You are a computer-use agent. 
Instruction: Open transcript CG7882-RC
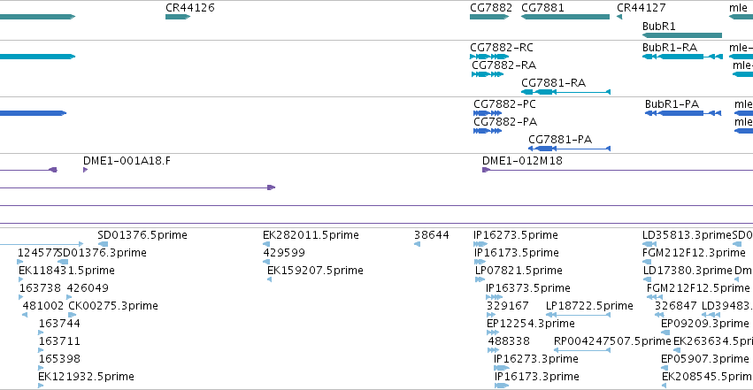[x=489, y=57]
